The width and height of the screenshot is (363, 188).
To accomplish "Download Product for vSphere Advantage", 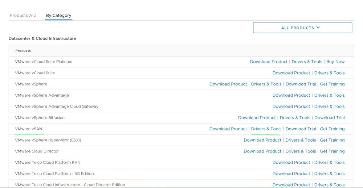I will click(x=291, y=95).
